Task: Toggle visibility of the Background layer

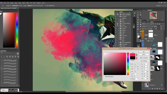Action: (143, 85)
